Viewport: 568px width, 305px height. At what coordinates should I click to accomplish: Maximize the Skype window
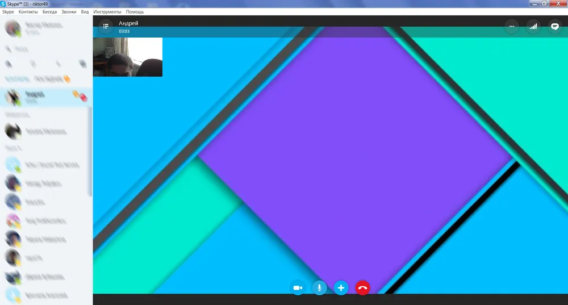coord(544,3)
